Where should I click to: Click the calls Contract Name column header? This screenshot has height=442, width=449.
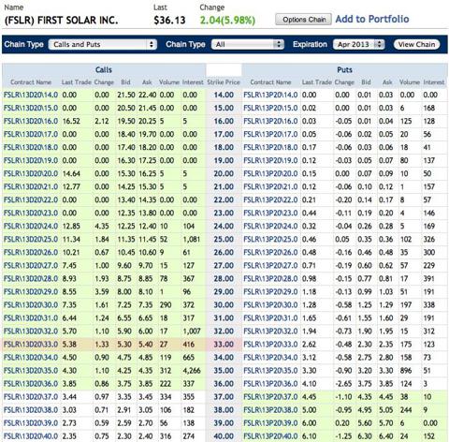pos(31,82)
